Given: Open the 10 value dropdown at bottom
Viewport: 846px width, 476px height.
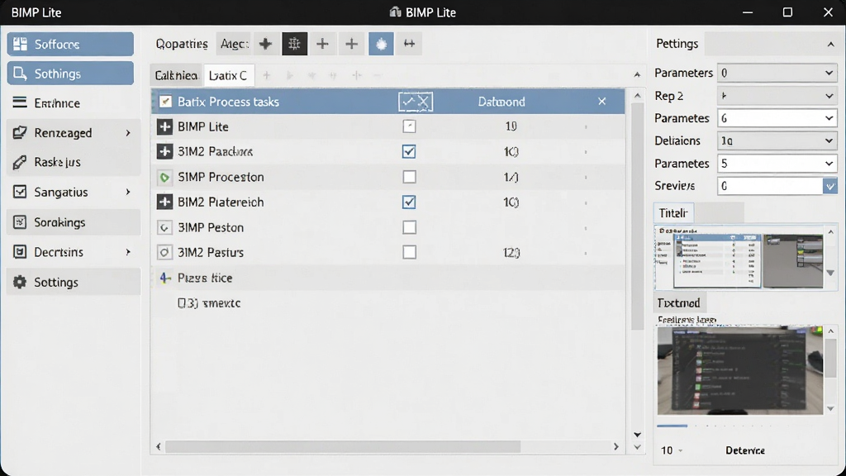Looking at the screenshot, I should [672, 450].
